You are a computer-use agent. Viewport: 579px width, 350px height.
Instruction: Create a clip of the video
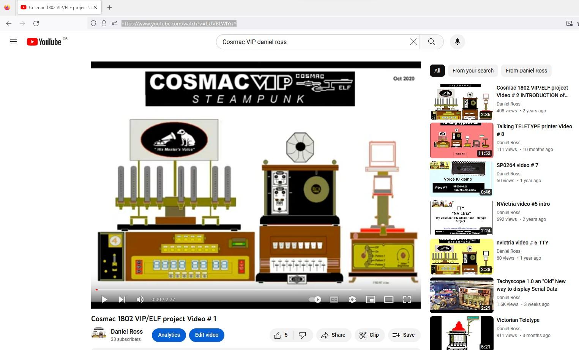(x=369, y=335)
